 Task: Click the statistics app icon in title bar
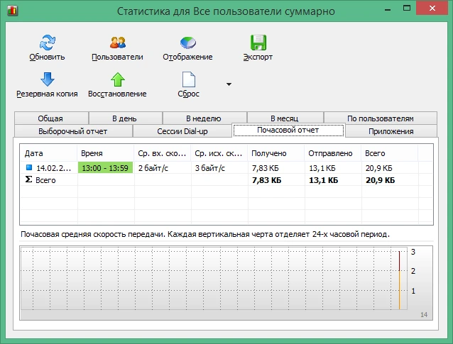click(x=12, y=11)
